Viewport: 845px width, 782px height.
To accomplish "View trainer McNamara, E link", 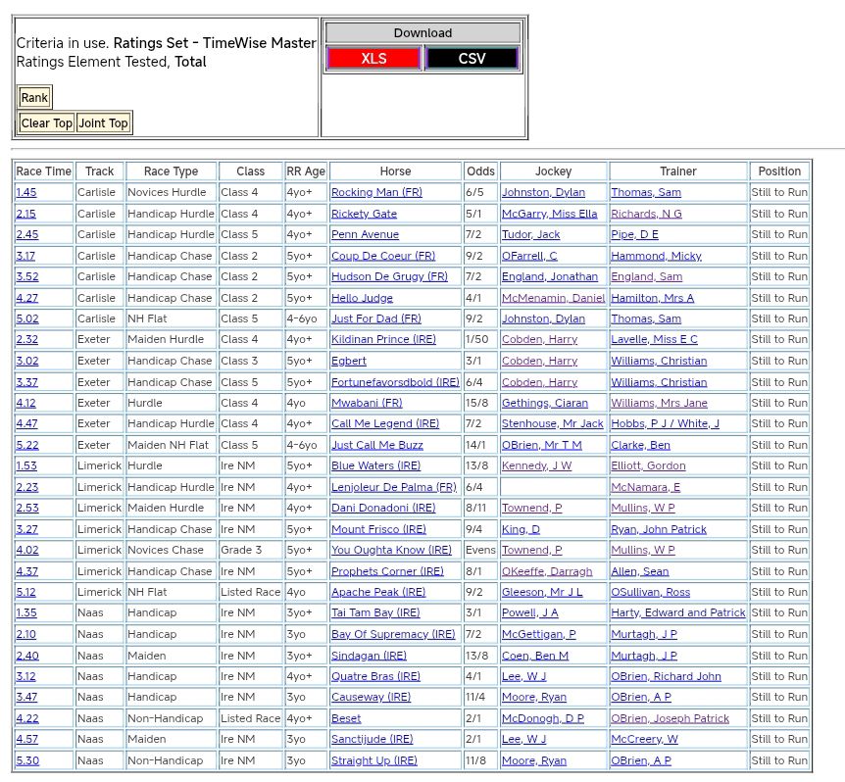I will click(x=645, y=487).
